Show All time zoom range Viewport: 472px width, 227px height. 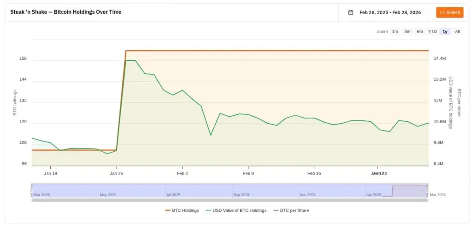pyautogui.click(x=457, y=32)
